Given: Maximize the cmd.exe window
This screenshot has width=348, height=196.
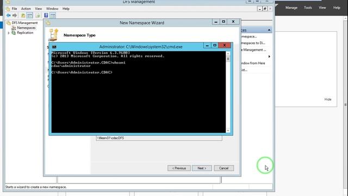Looking at the screenshot, I should tap(215, 45).
